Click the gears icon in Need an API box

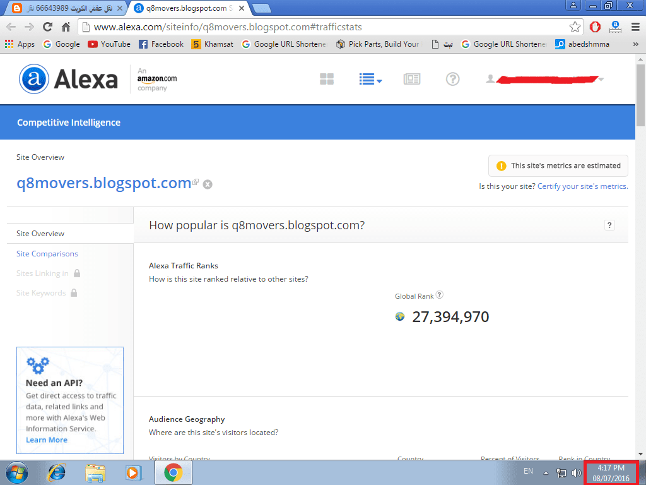37,365
